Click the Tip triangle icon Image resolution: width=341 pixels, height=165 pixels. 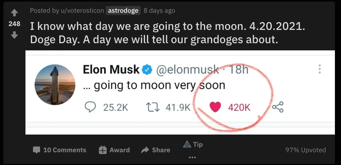(187, 144)
